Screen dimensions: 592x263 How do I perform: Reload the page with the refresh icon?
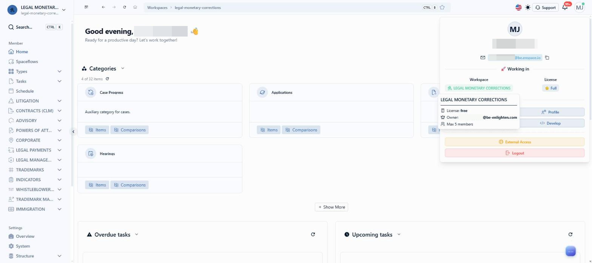124,7
